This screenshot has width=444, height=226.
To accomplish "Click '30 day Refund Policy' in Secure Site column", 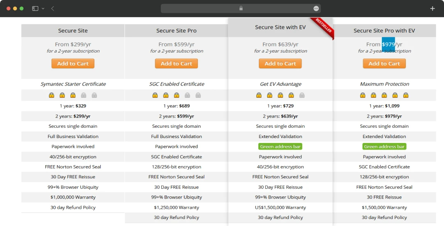I will tap(73, 208).
